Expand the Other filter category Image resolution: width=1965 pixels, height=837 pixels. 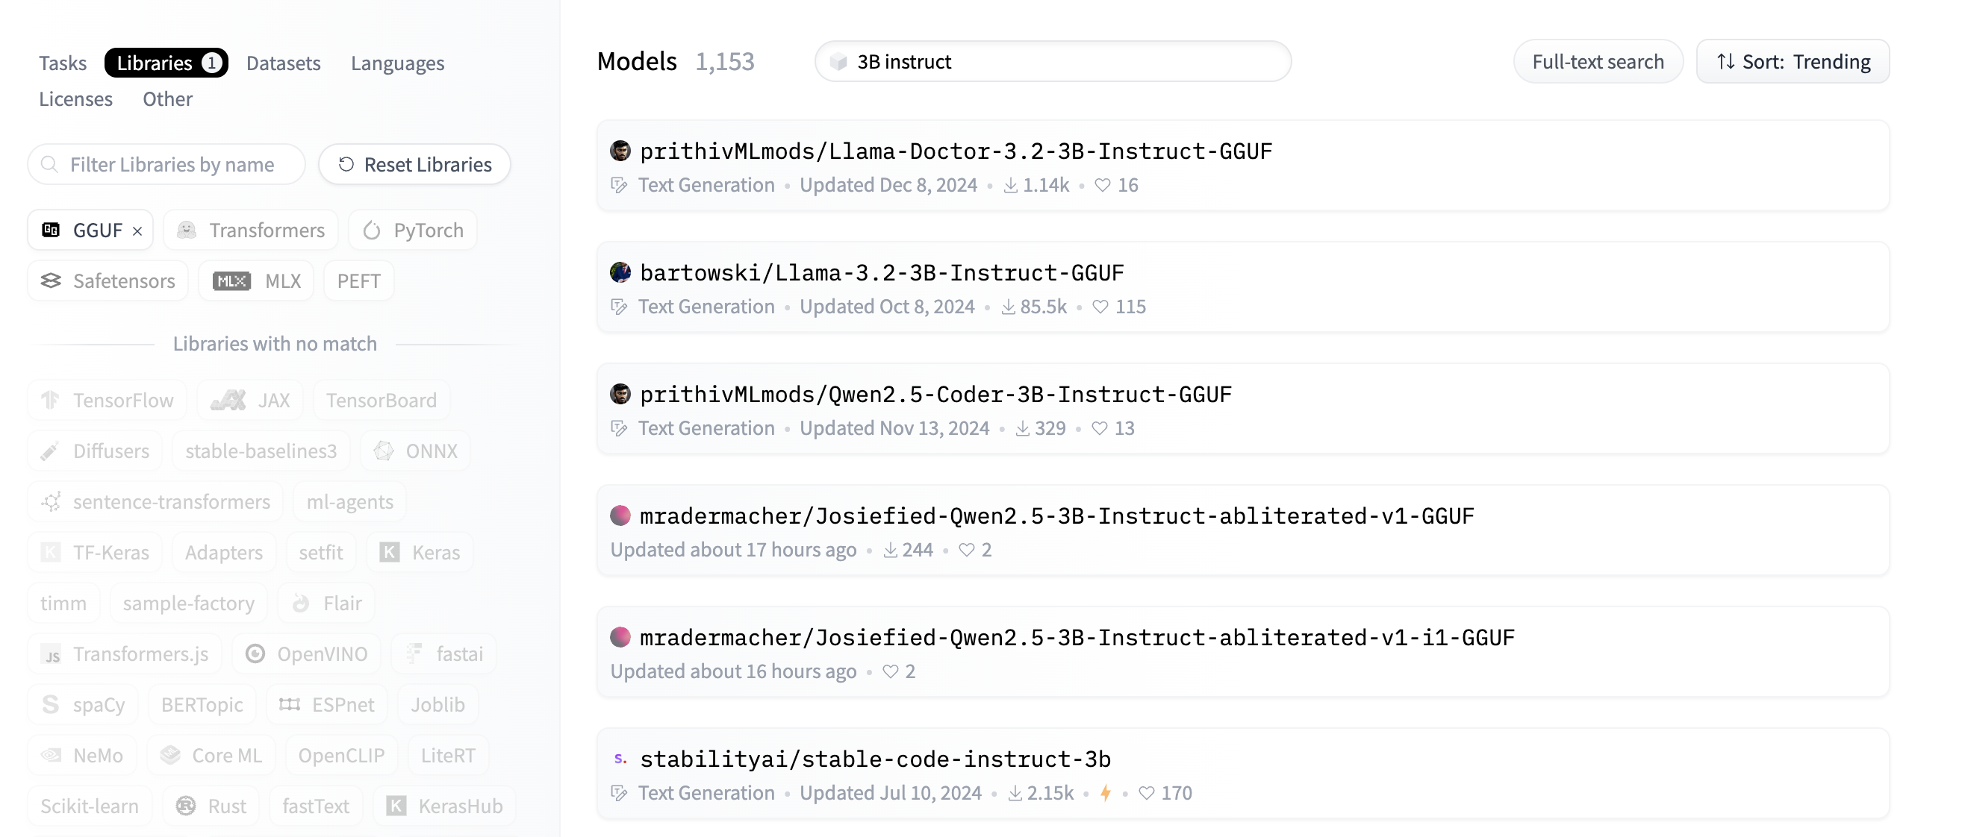167,98
